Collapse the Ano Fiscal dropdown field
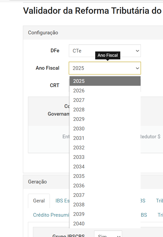This screenshot has width=163, height=237. click(105, 68)
